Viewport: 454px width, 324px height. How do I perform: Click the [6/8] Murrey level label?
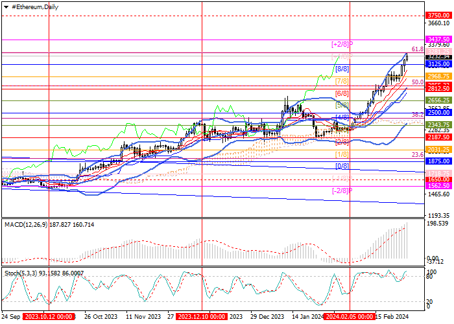pos(342,94)
